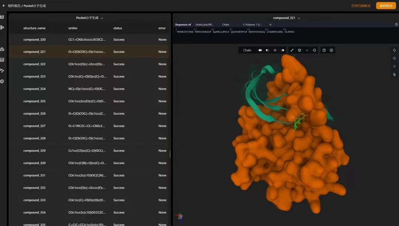The width and height of the screenshot is (399, 226).
Task: Click the cube component icon in viewer toolbar
Action: [300, 50]
